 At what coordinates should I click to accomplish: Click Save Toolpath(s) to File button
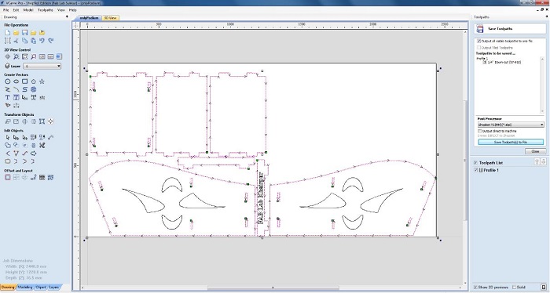coord(511,142)
